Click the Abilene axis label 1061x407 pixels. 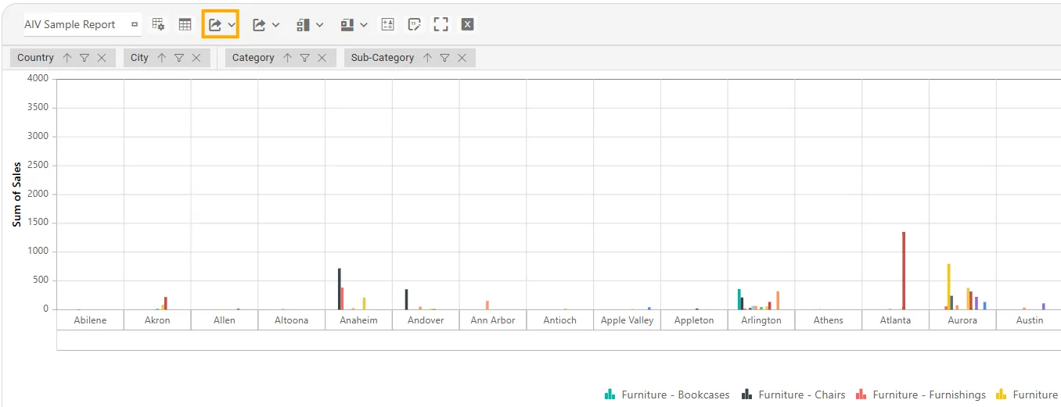(90, 320)
